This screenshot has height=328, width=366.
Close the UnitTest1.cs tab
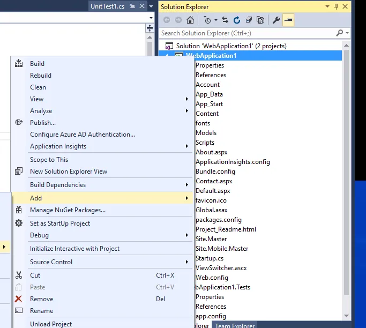(142, 6)
